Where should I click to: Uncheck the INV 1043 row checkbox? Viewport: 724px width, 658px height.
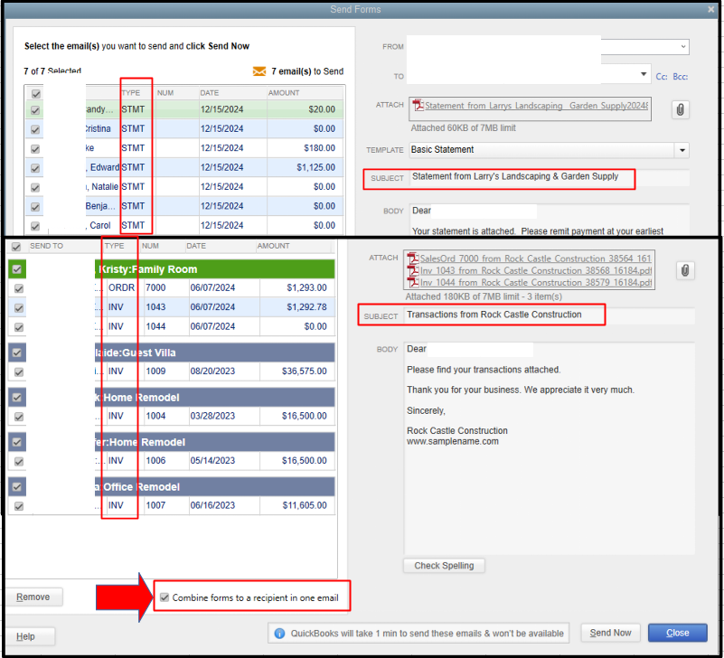coord(19,308)
